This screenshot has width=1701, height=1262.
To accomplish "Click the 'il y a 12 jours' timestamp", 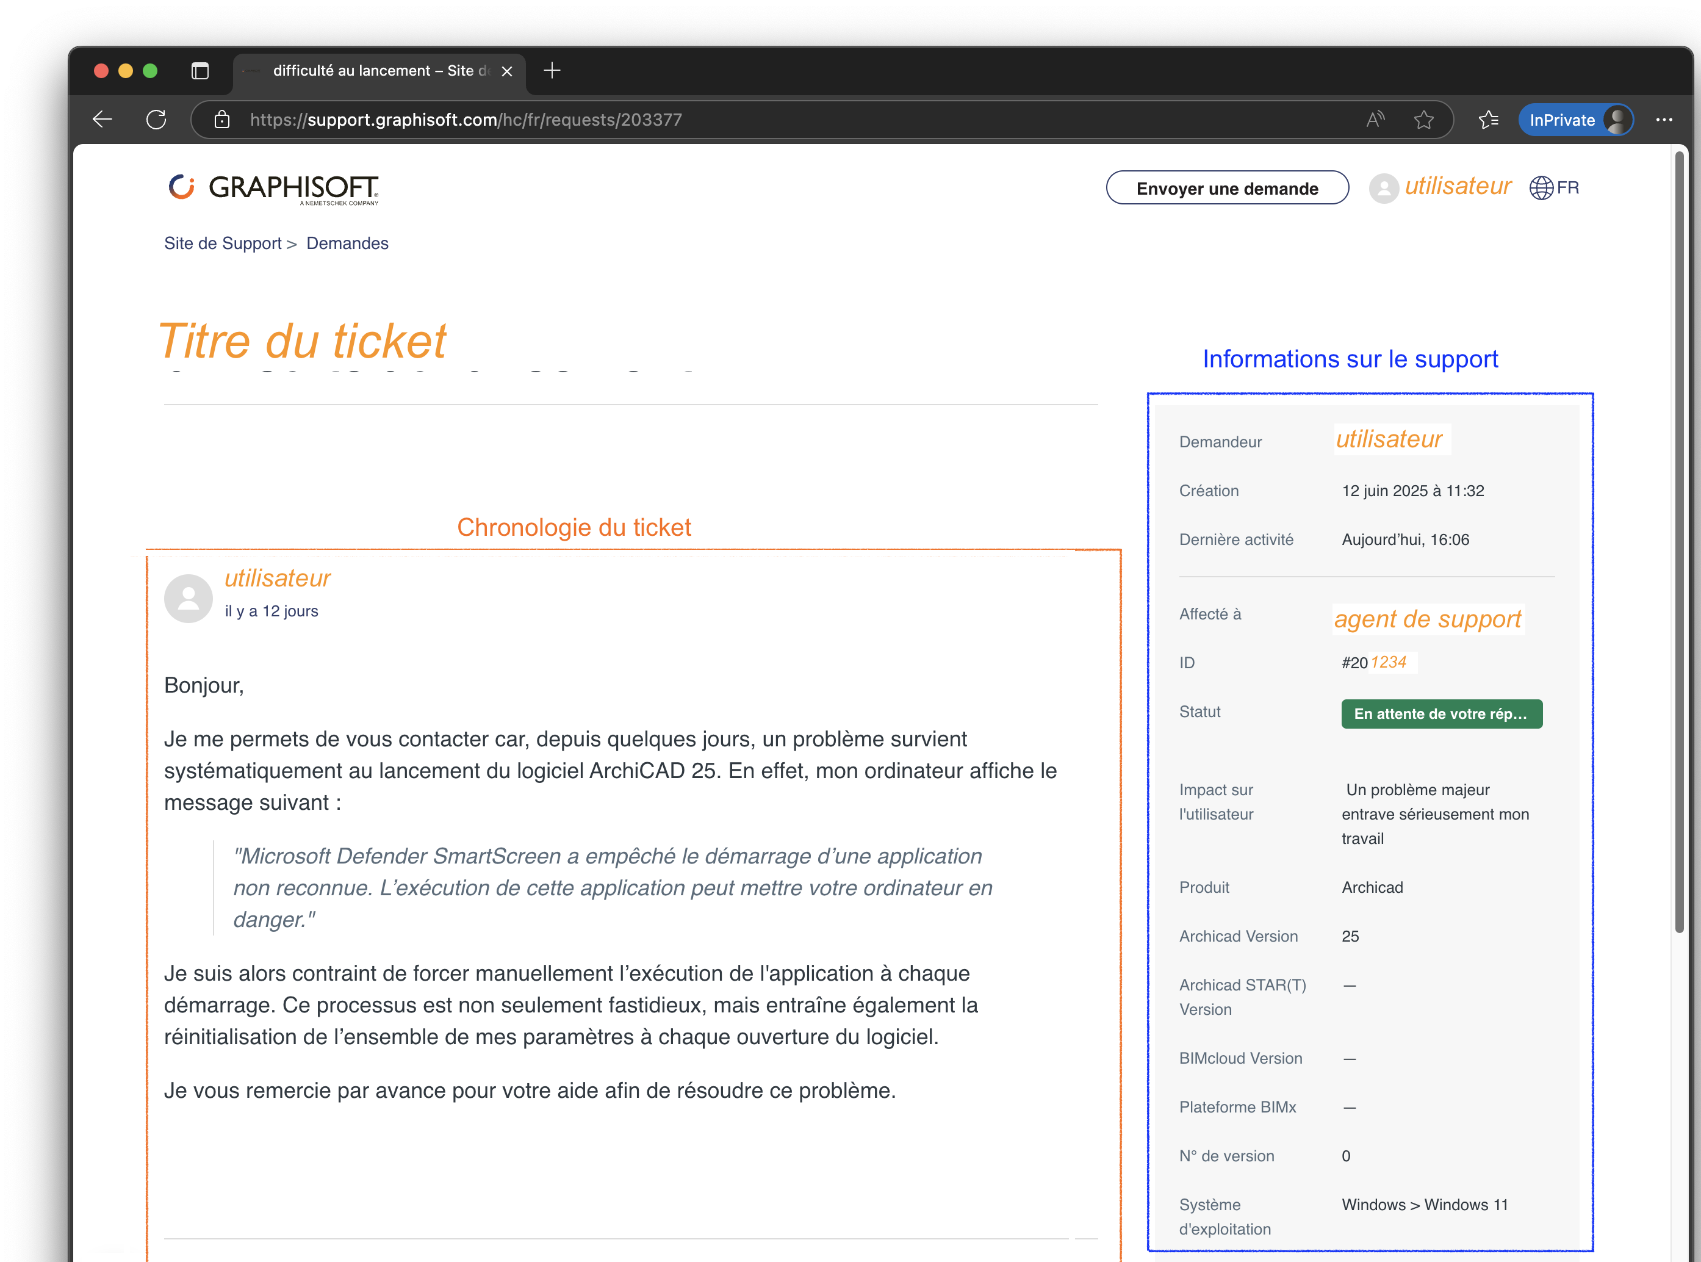I will click(271, 611).
